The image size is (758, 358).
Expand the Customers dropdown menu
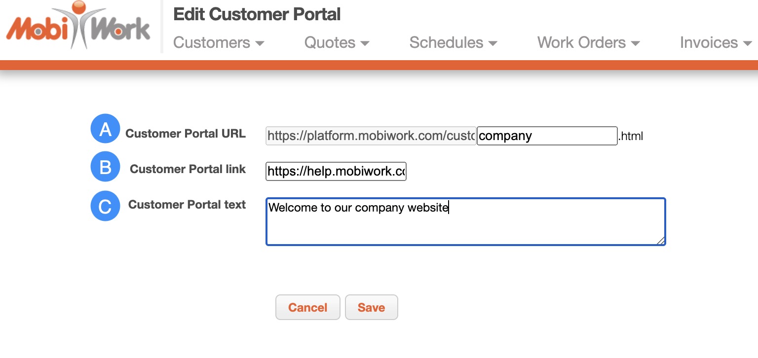click(x=219, y=43)
